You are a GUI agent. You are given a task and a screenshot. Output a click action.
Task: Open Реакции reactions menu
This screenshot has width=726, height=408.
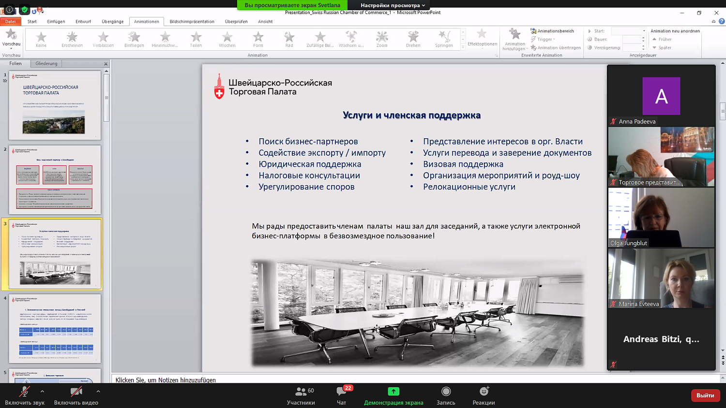point(484,396)
